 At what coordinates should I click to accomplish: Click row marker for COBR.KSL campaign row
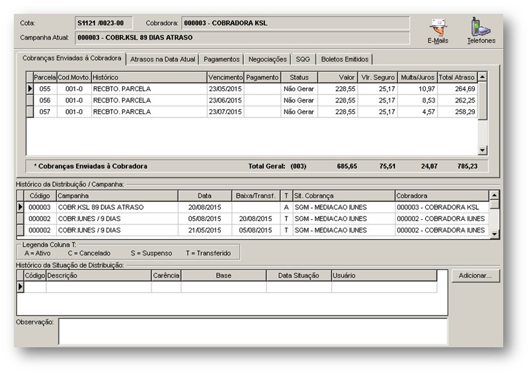[20, 207]
